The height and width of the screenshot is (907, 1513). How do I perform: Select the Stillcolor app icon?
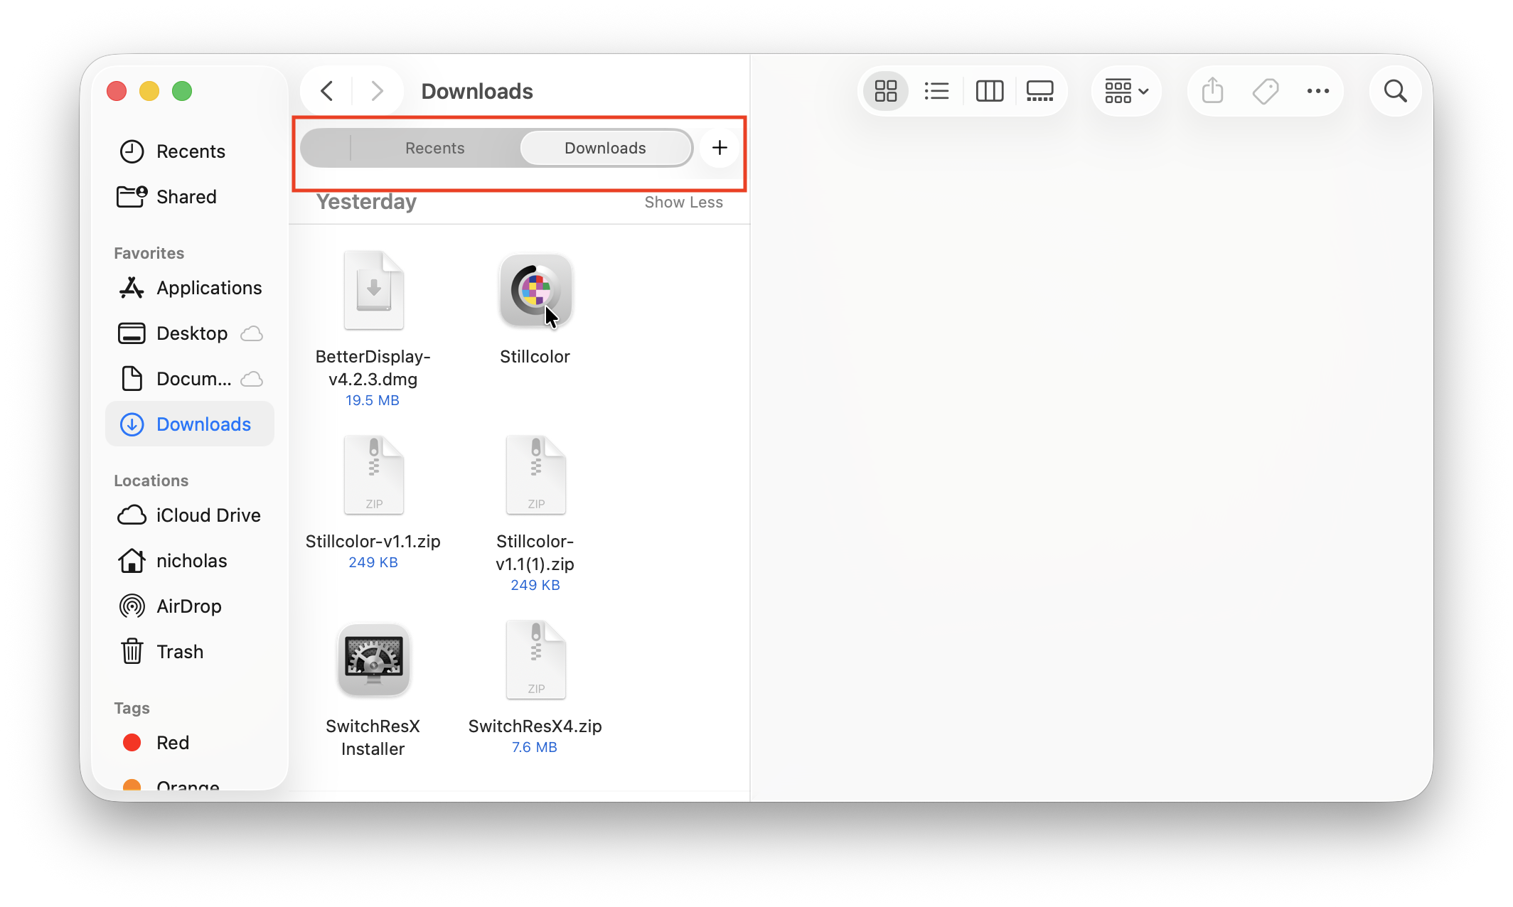pos(535,290)
